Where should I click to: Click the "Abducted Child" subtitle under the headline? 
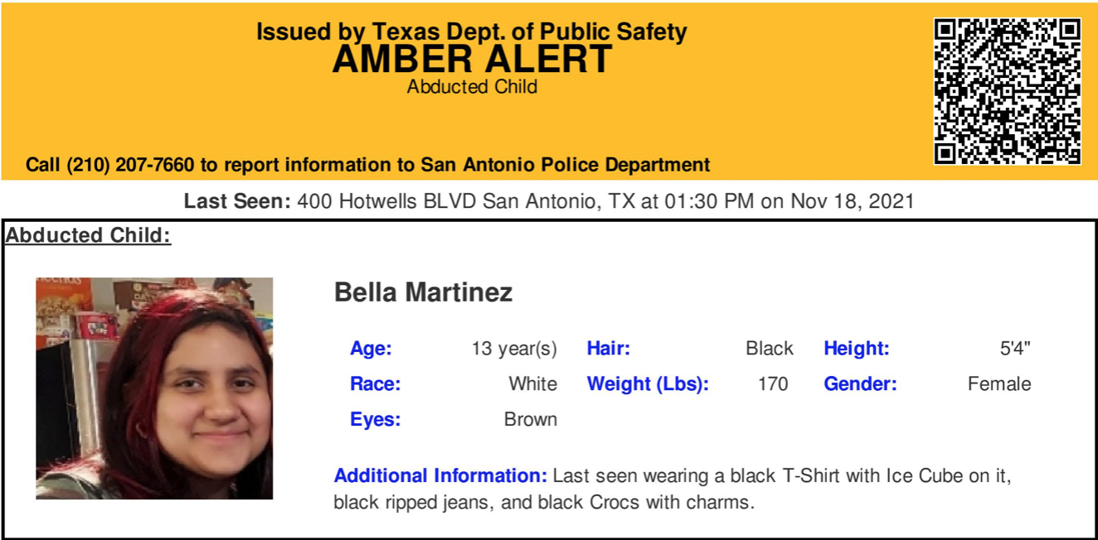point(472,87)
